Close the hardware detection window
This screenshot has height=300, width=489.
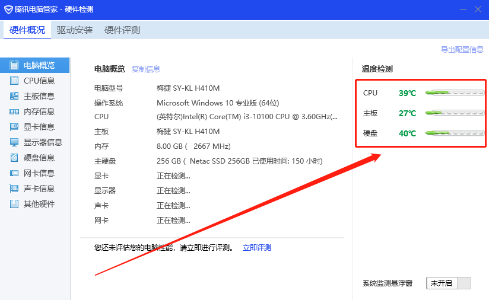click(x=478, y=9)
